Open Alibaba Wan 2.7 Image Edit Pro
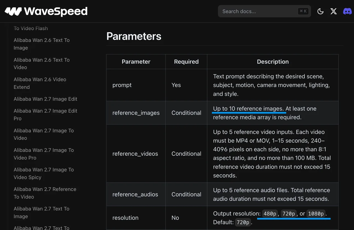 [46, 115]
